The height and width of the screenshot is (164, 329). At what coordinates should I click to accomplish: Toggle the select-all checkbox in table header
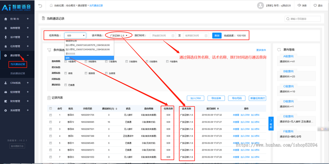point(50,109)
